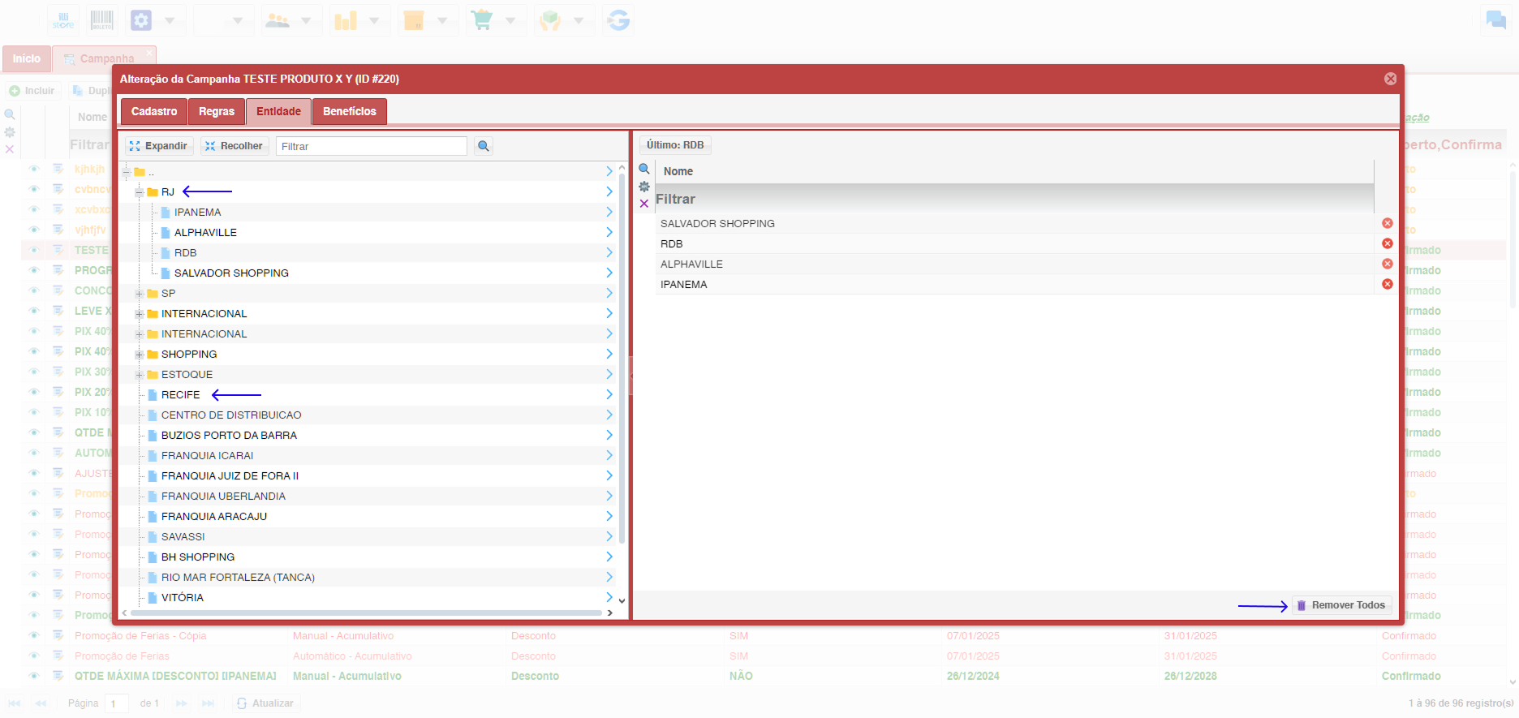Expand the SP folder node
1519x718 pixels.
(x=140, y=294)
